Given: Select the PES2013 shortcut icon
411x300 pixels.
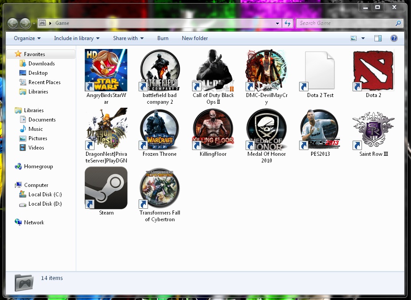Looking at the screenshot, I should (x=320, y=129).
